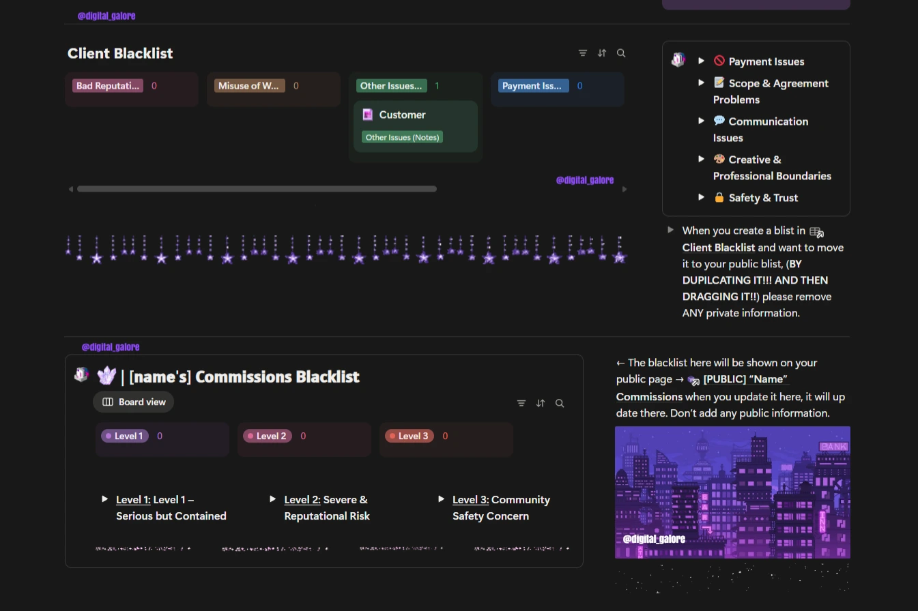Expand Level 3 Community Safety Concern toggle
Image resolution: width=918 pixels, height=611 pixels.
click(441, 499)
